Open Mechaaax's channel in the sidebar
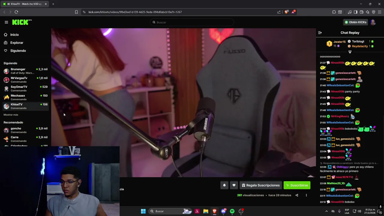This screenshot has width=384, height=216. [25, 97]
